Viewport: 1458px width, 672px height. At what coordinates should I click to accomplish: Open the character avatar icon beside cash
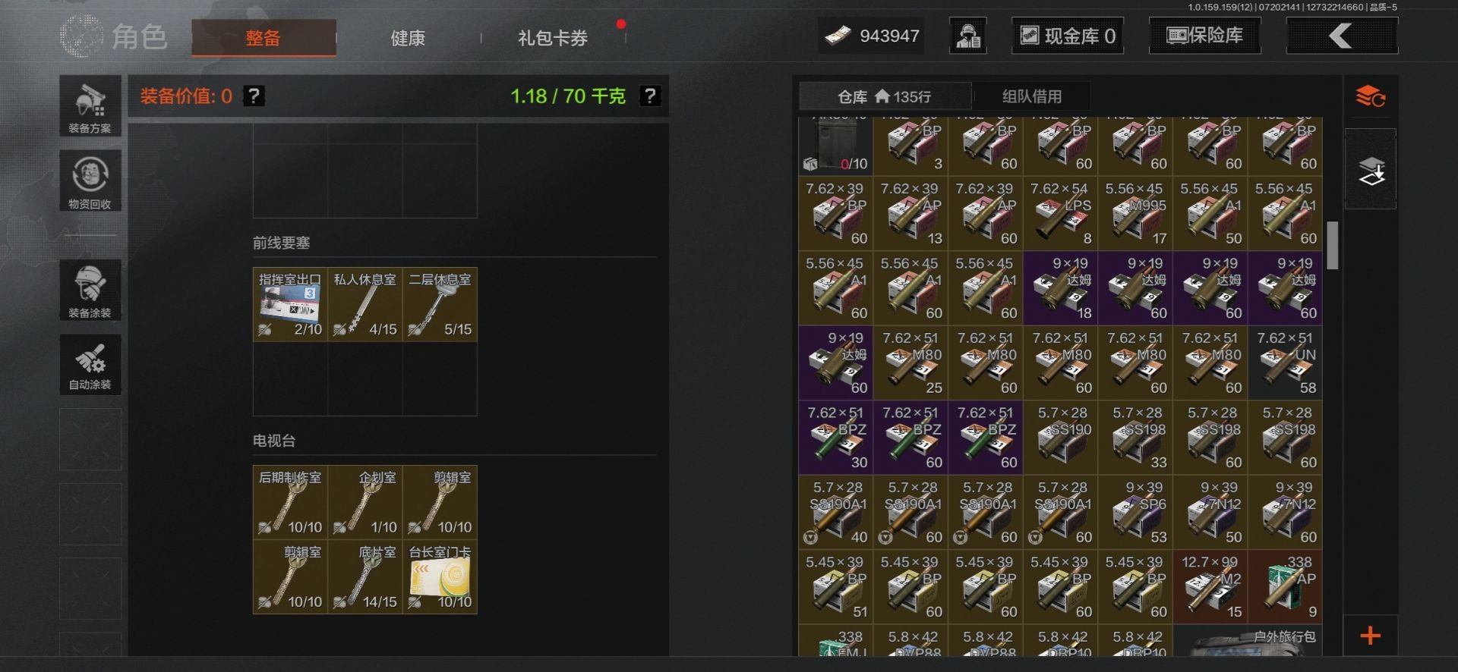[968, 36]
